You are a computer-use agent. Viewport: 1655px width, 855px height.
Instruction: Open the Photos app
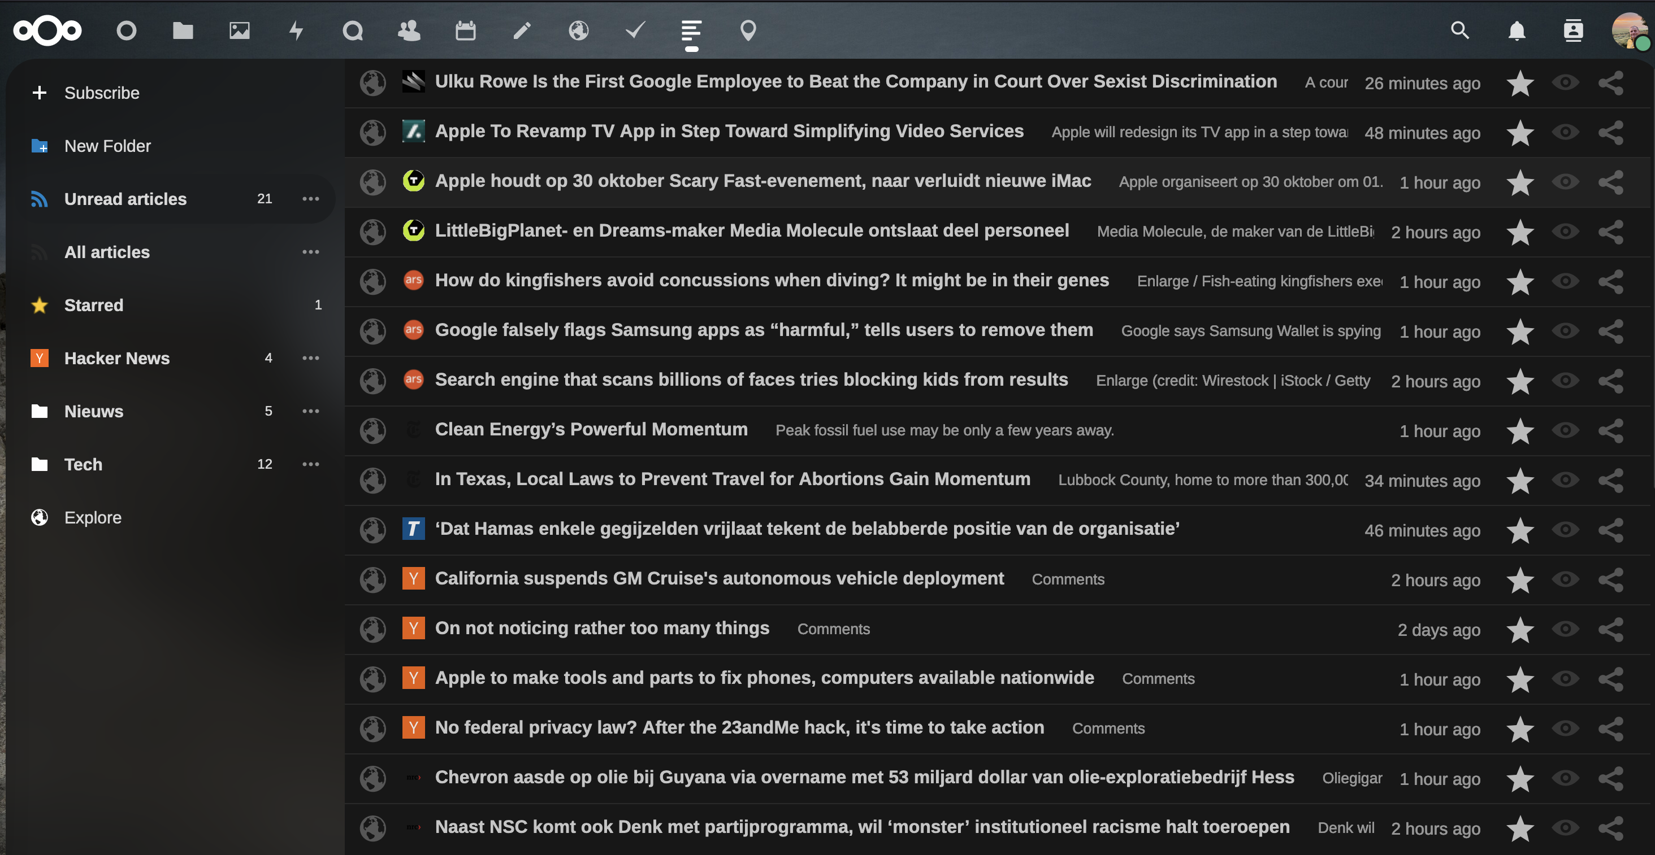[x=240, y=30]
